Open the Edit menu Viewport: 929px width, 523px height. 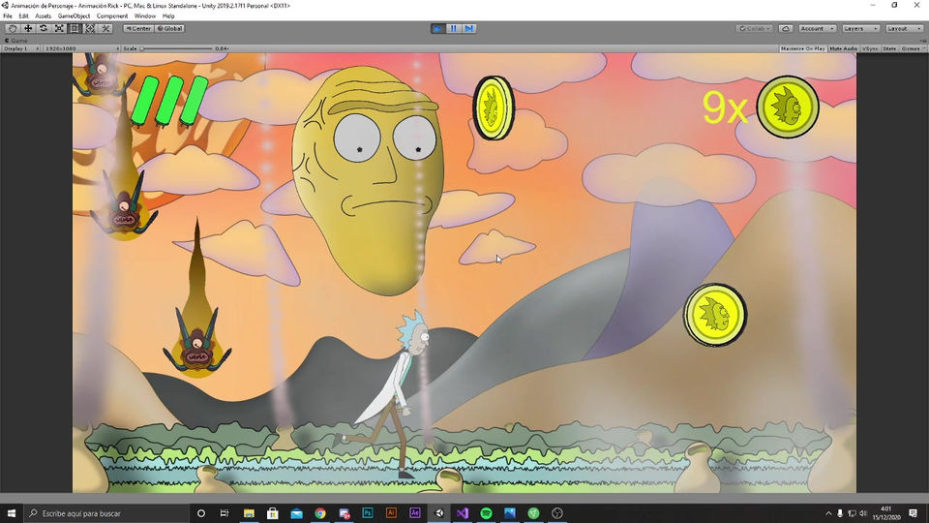(23, 16)
